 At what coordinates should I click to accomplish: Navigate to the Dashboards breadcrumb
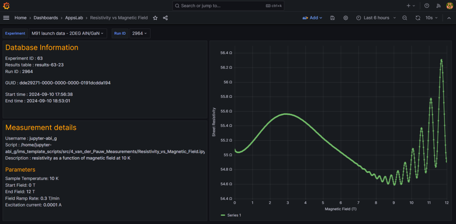(46, 17)
